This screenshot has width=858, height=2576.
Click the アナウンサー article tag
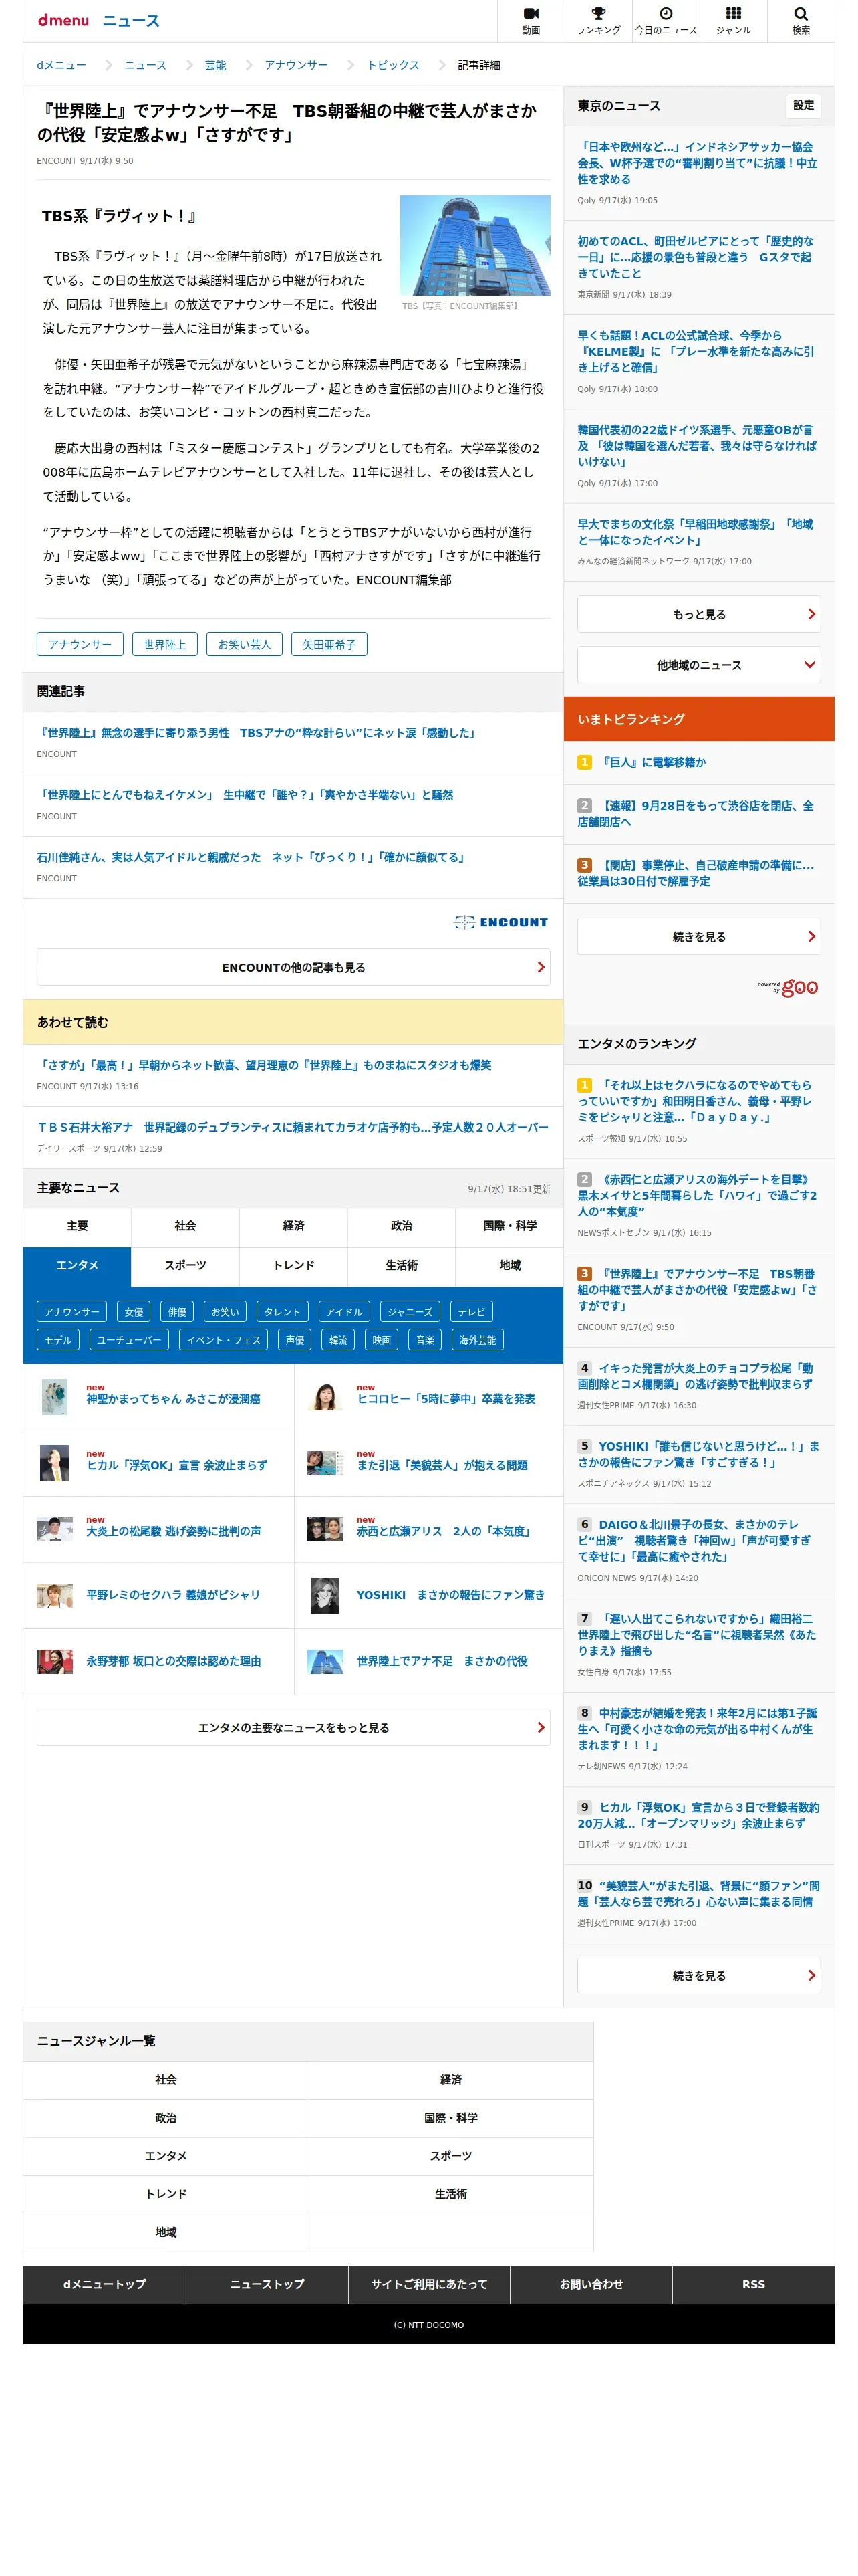[80, 644]
